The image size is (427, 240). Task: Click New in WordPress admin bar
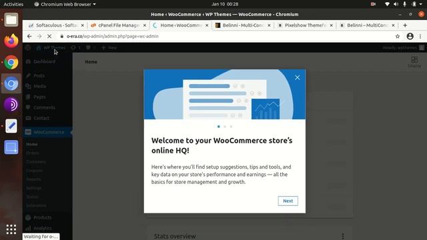109,47
